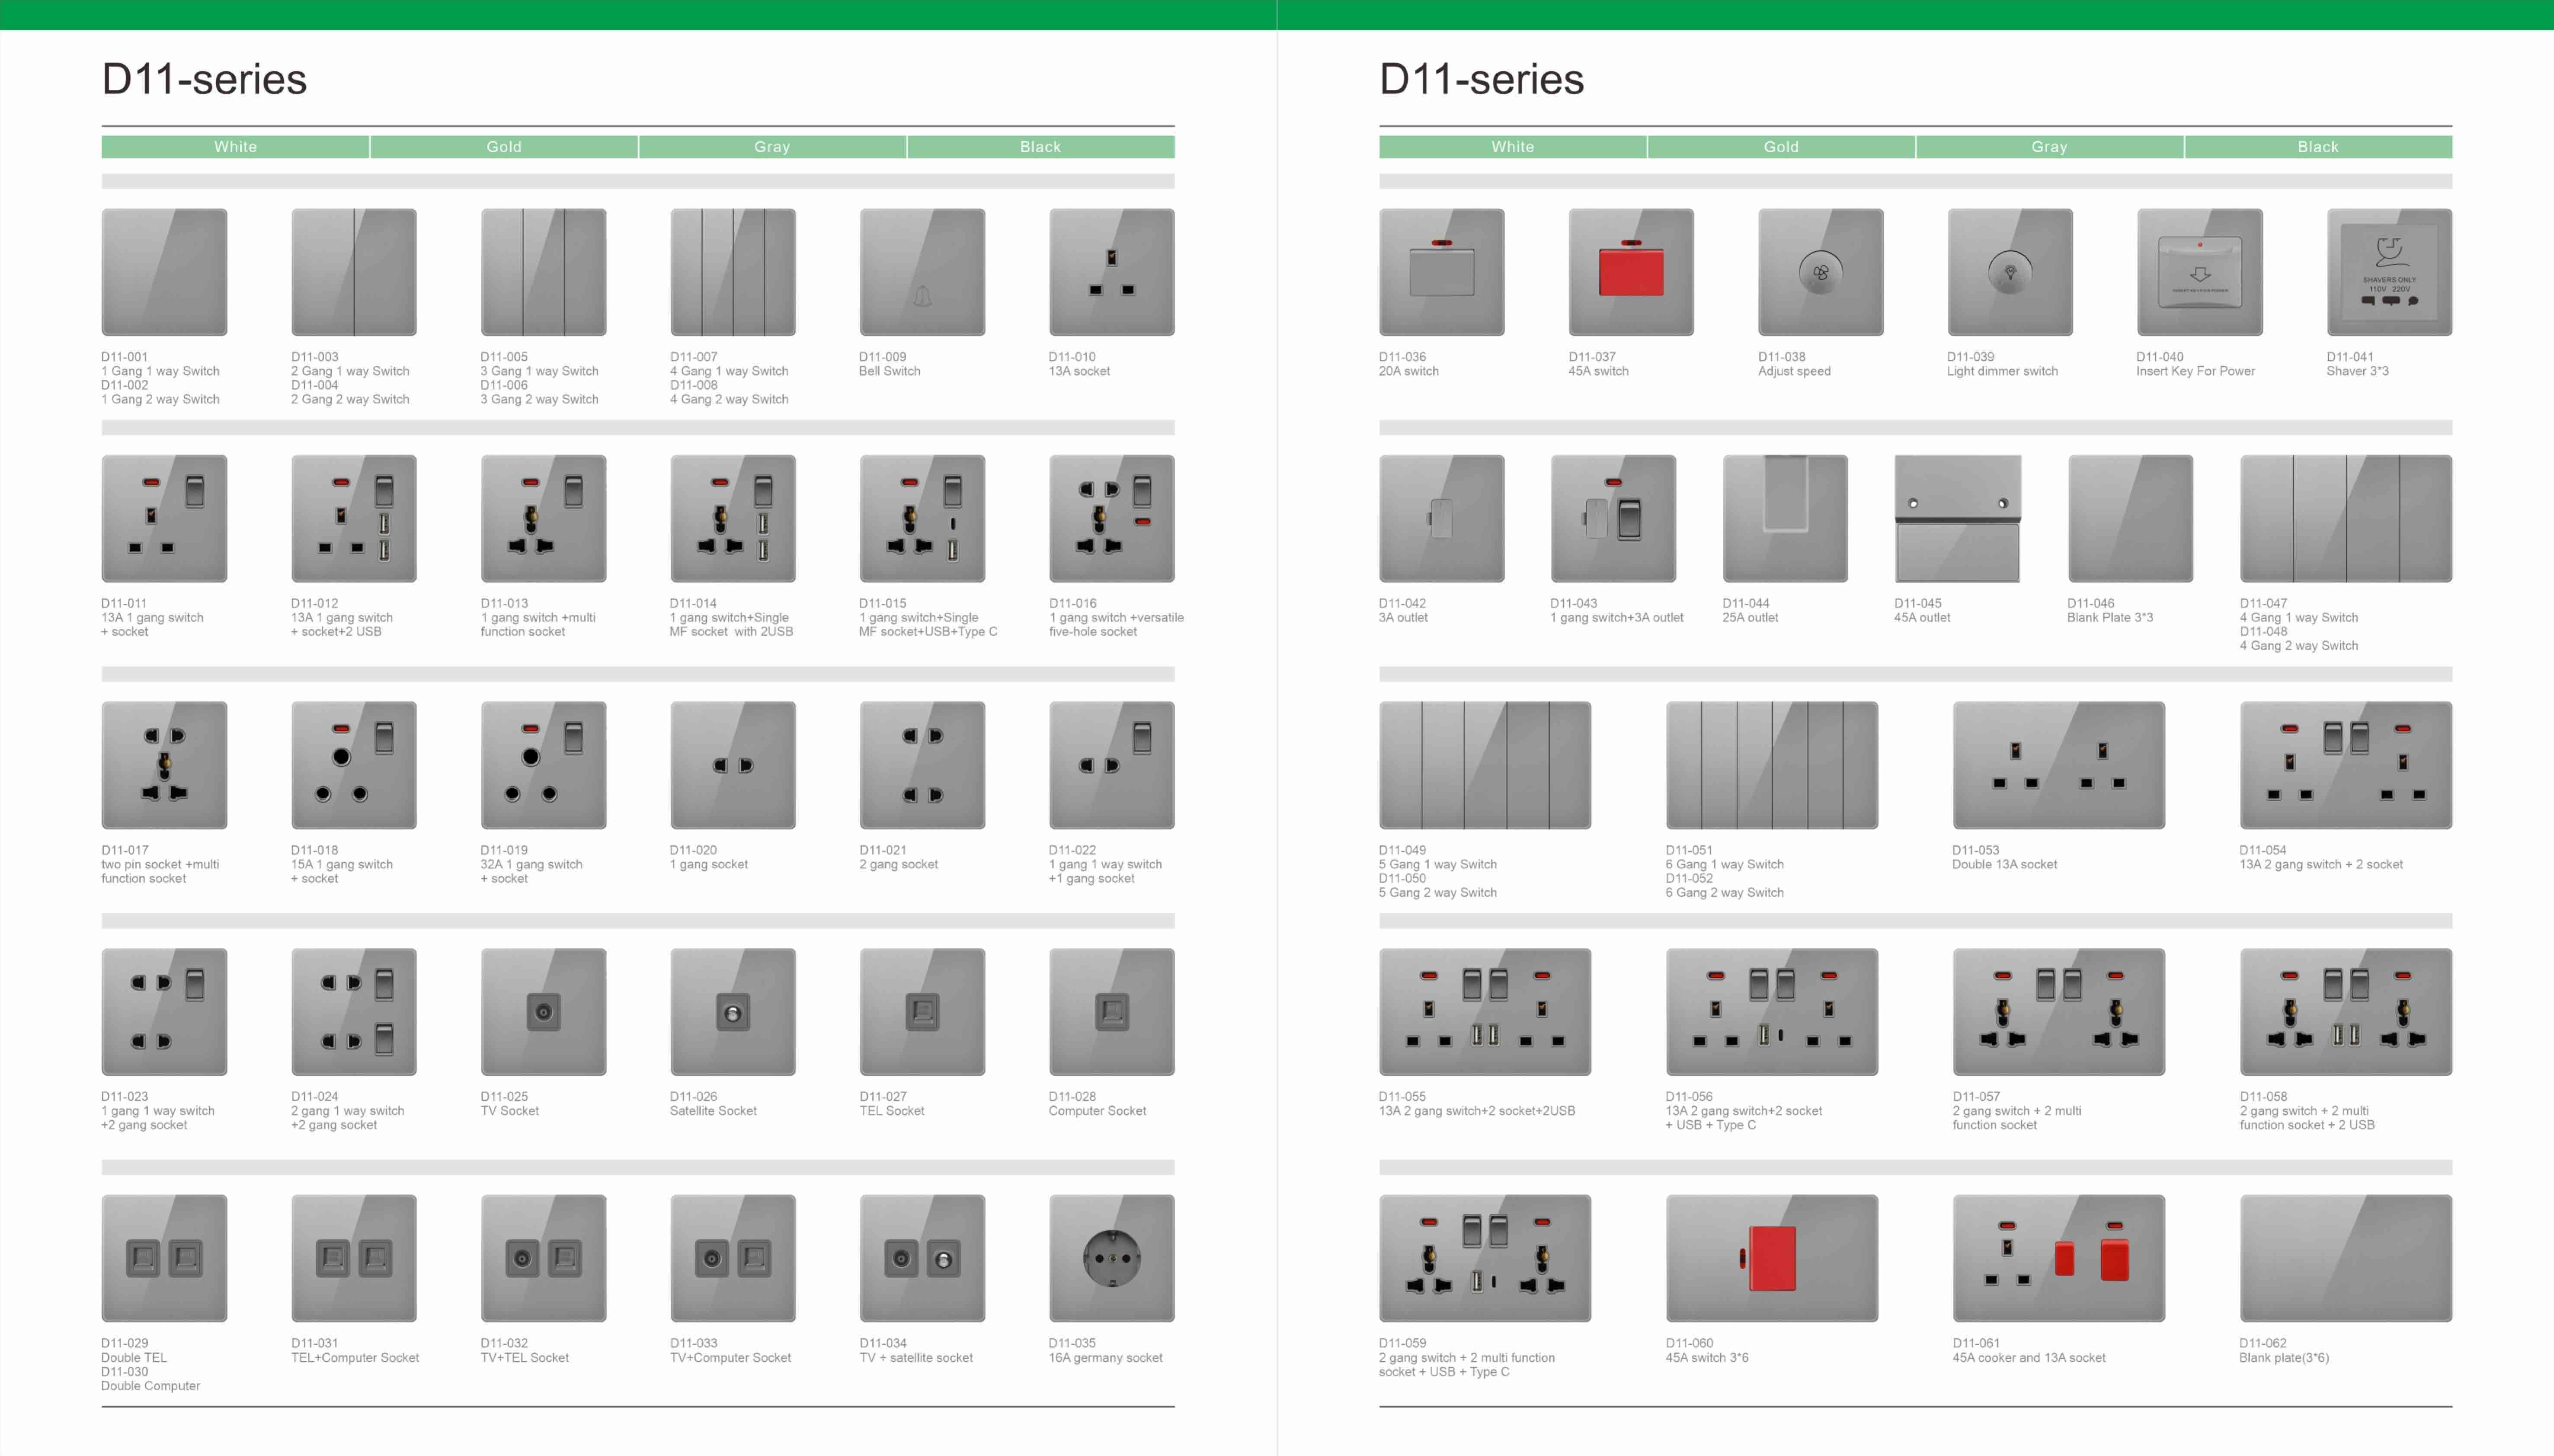Select the versatile five-hole socket image
This screenshot has width=2554, height=1456.
tap(1112, 518)
